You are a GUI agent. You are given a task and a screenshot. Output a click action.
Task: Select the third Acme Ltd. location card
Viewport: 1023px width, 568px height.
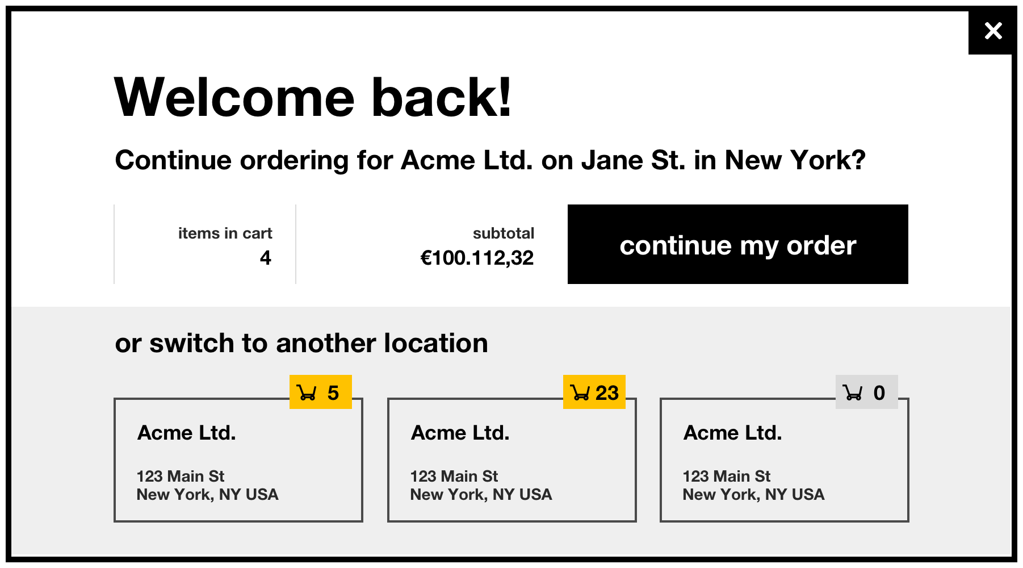785,460
